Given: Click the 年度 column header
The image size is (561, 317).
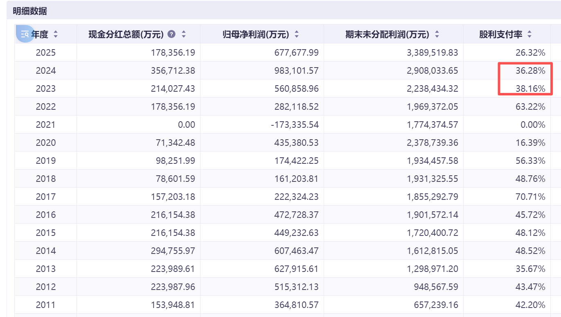Looking at the screenshot, I should (40, 34).
